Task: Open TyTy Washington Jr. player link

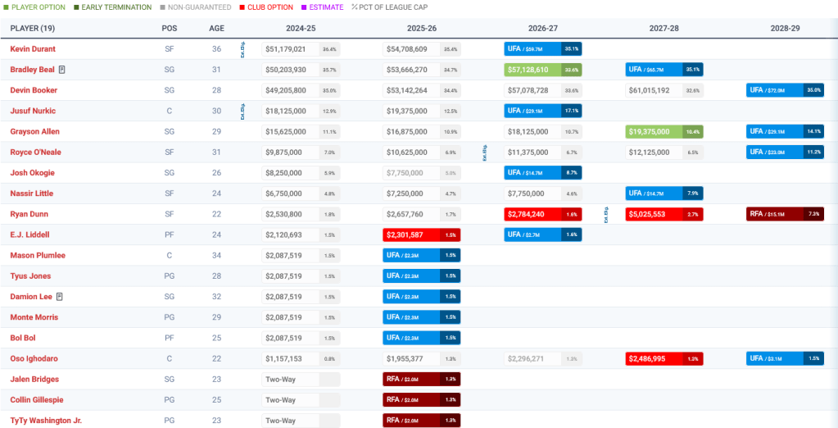Action: pyautogui.click(x=46, y=420)
